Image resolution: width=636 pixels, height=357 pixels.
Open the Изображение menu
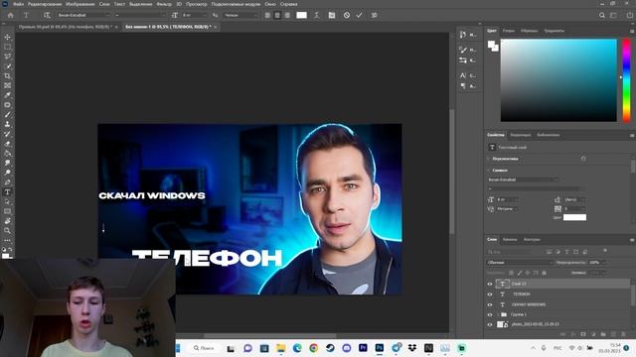(x=79, y=4)
